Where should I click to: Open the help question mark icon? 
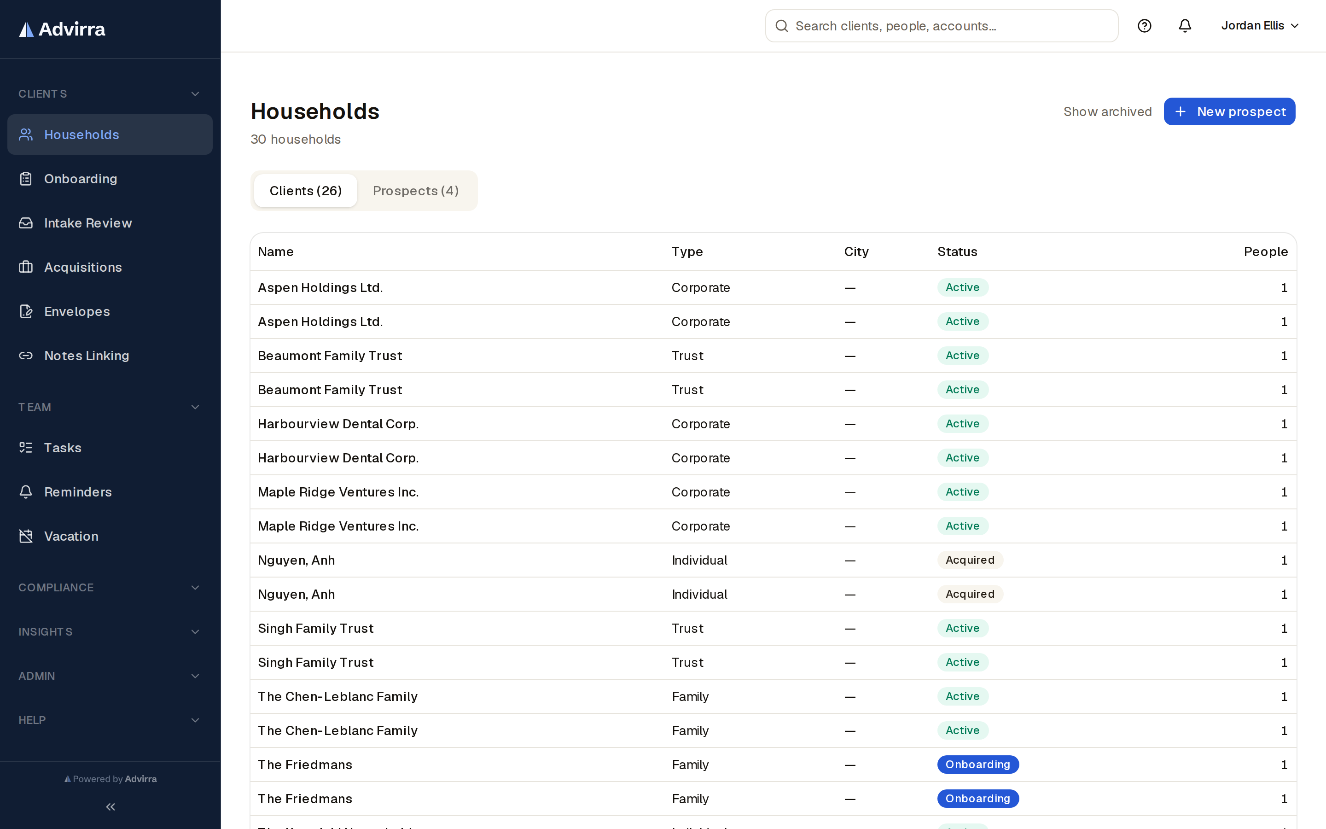point(1144,26)
